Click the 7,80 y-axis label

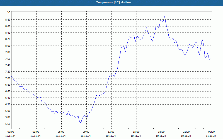point(8,52)
